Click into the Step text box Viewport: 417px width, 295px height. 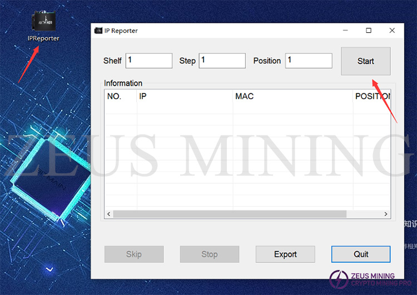222,61
